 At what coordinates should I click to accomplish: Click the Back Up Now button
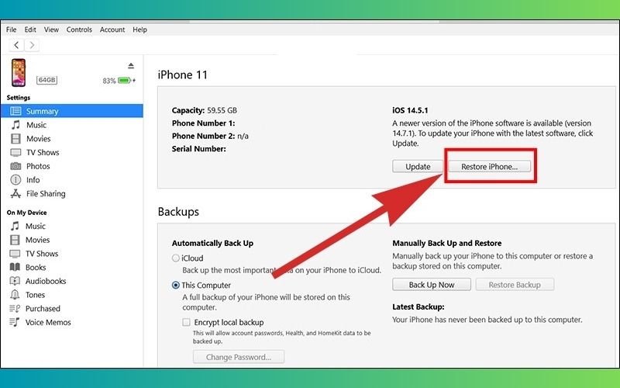(432, 285)
